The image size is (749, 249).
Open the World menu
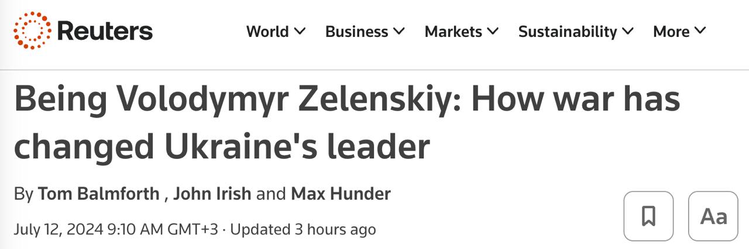click(x=268, y=32)
